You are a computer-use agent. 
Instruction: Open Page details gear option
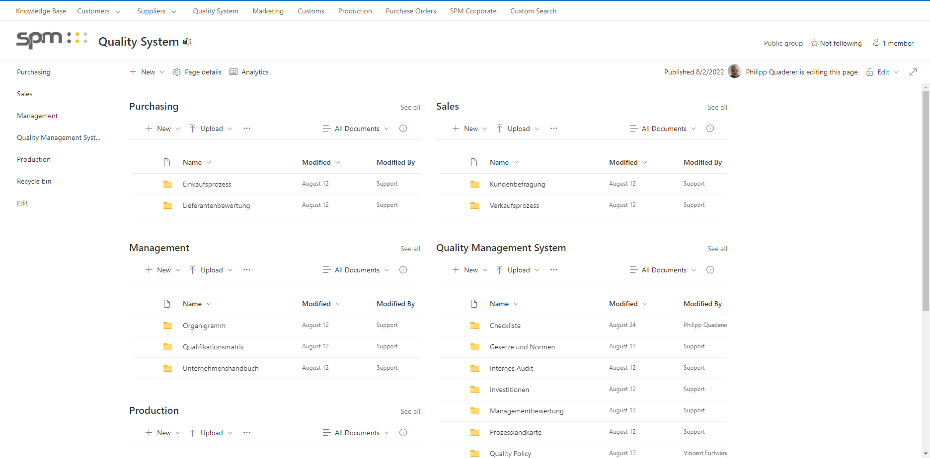[197, 72]
